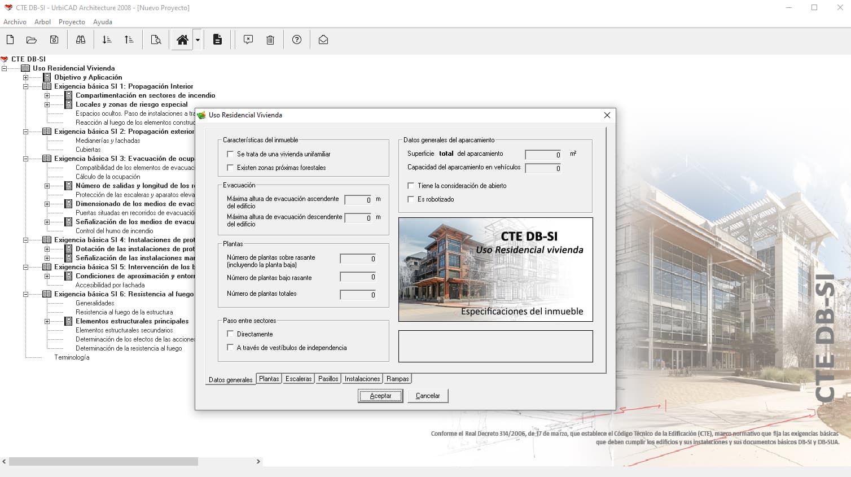
Task: Click Máxima altura de evacuación ascendente field
Action: coord(358,200)
